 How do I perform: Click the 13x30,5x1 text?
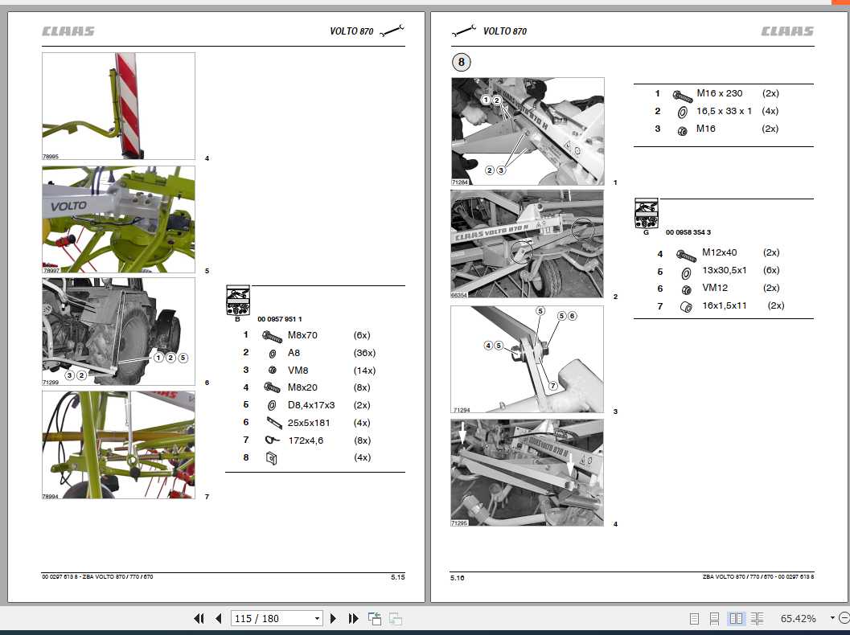(725, 270)
